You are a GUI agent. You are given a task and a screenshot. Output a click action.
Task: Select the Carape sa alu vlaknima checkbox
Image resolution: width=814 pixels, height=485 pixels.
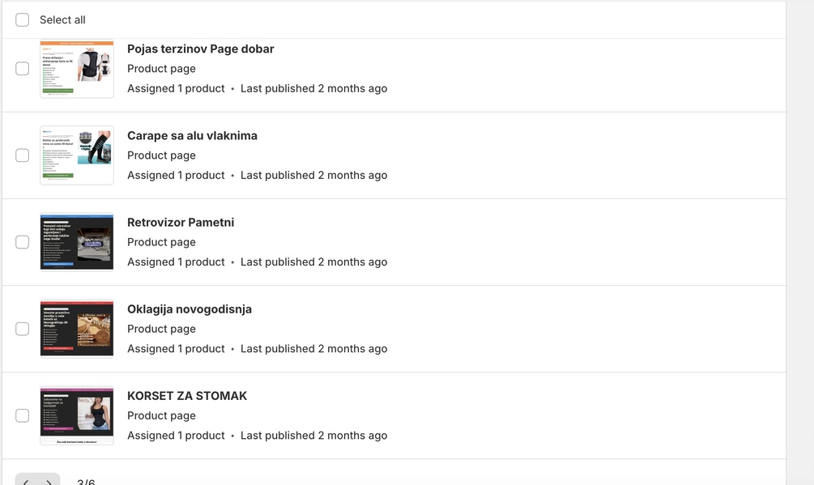pyautogui.click(x=23, y=155)
